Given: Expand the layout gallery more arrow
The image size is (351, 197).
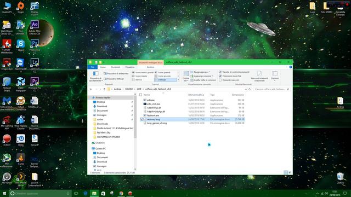Looking at the screenshot, I should tap(178, 80).
